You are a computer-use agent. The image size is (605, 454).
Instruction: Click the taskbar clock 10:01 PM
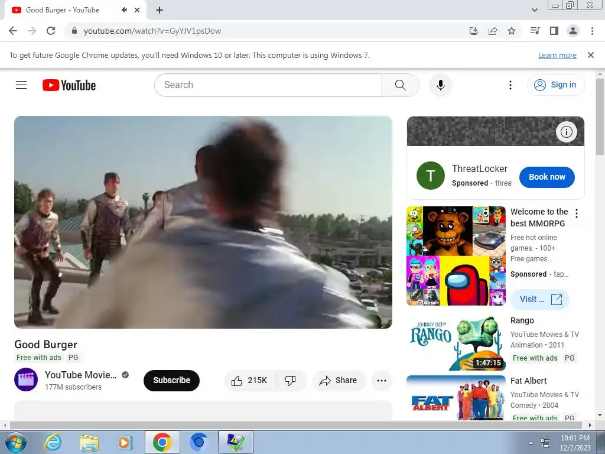tap(575, 438)
